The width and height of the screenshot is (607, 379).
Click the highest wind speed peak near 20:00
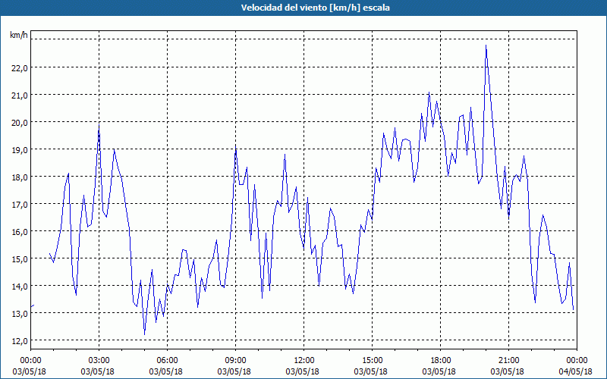point(486,45)
